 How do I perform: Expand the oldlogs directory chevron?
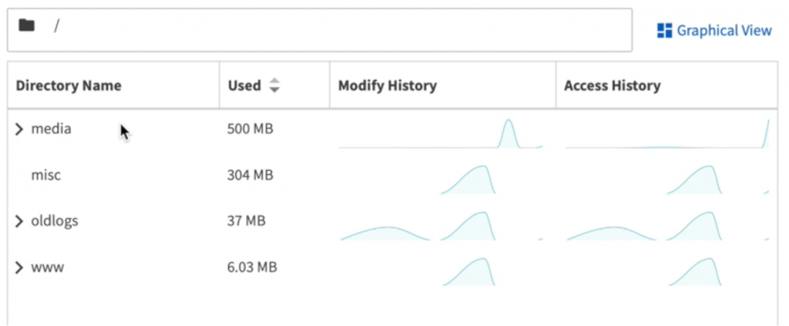tap(20, 222)
